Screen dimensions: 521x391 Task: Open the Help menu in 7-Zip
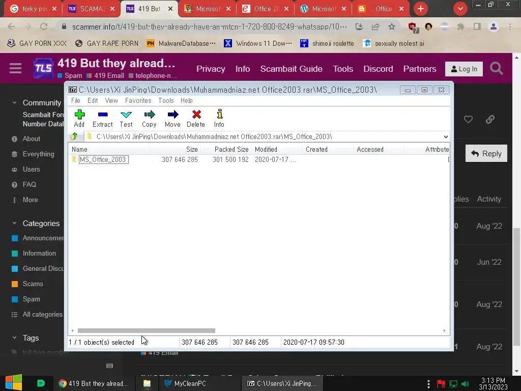[186, 100]
